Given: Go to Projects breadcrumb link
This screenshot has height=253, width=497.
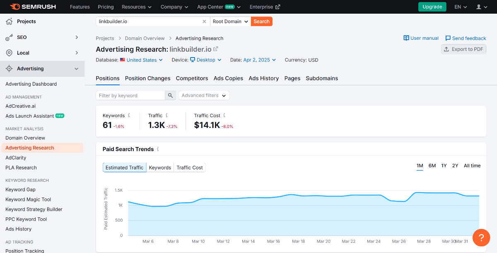Looking at the screenshot, I should click(x=105, y=38).
